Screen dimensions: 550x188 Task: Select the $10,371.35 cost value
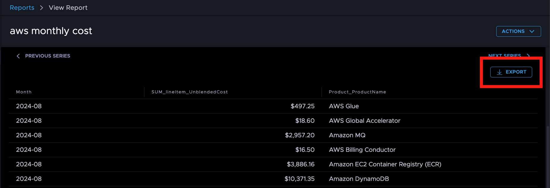(x=300, y=179)
